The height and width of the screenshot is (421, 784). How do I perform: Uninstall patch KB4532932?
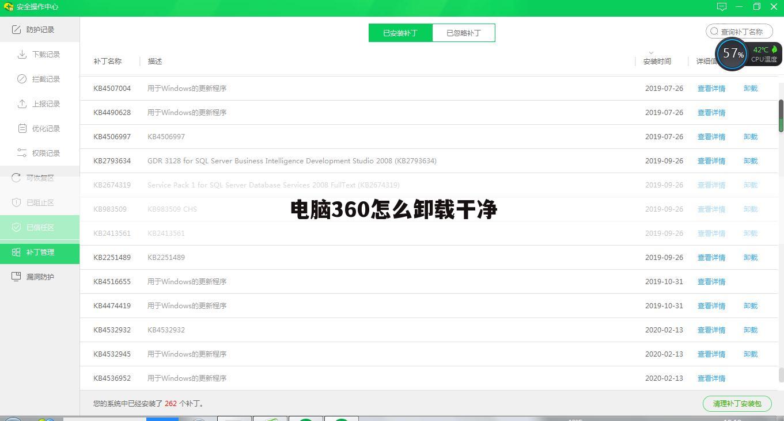click(x=751, y=330)
